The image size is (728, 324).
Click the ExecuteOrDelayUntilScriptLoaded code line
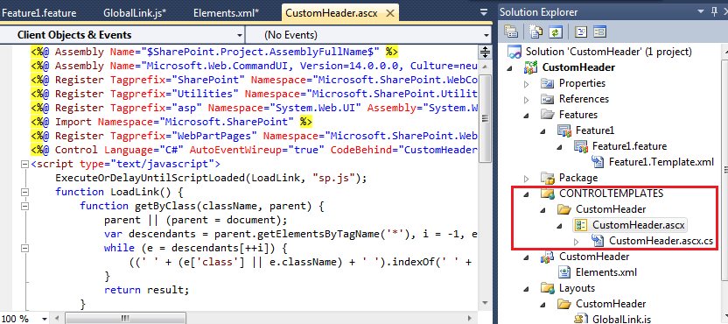click(x=211, y=178)
